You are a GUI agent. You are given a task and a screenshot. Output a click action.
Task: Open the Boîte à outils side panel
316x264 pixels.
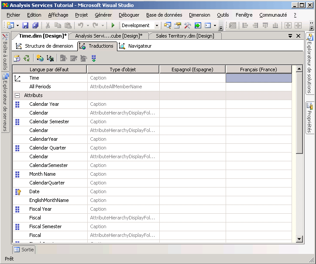pyautogui.click(x=5, y=52)
